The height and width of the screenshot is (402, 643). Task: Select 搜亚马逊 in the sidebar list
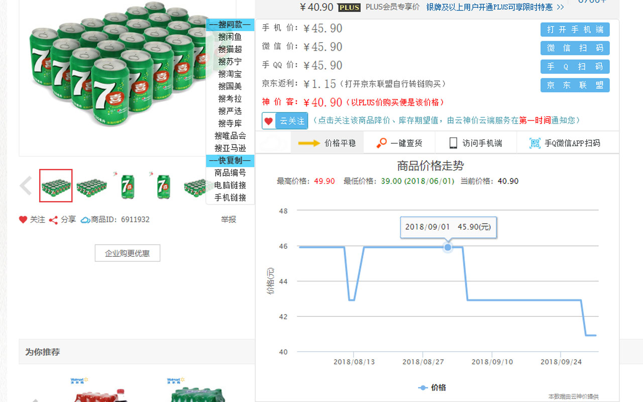(x=230, y=148)
